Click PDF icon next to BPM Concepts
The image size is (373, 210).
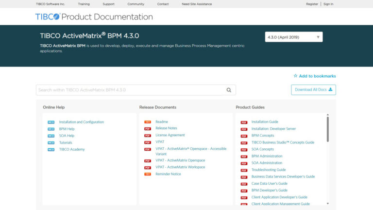pyautogui.click(x=244, y=136)
